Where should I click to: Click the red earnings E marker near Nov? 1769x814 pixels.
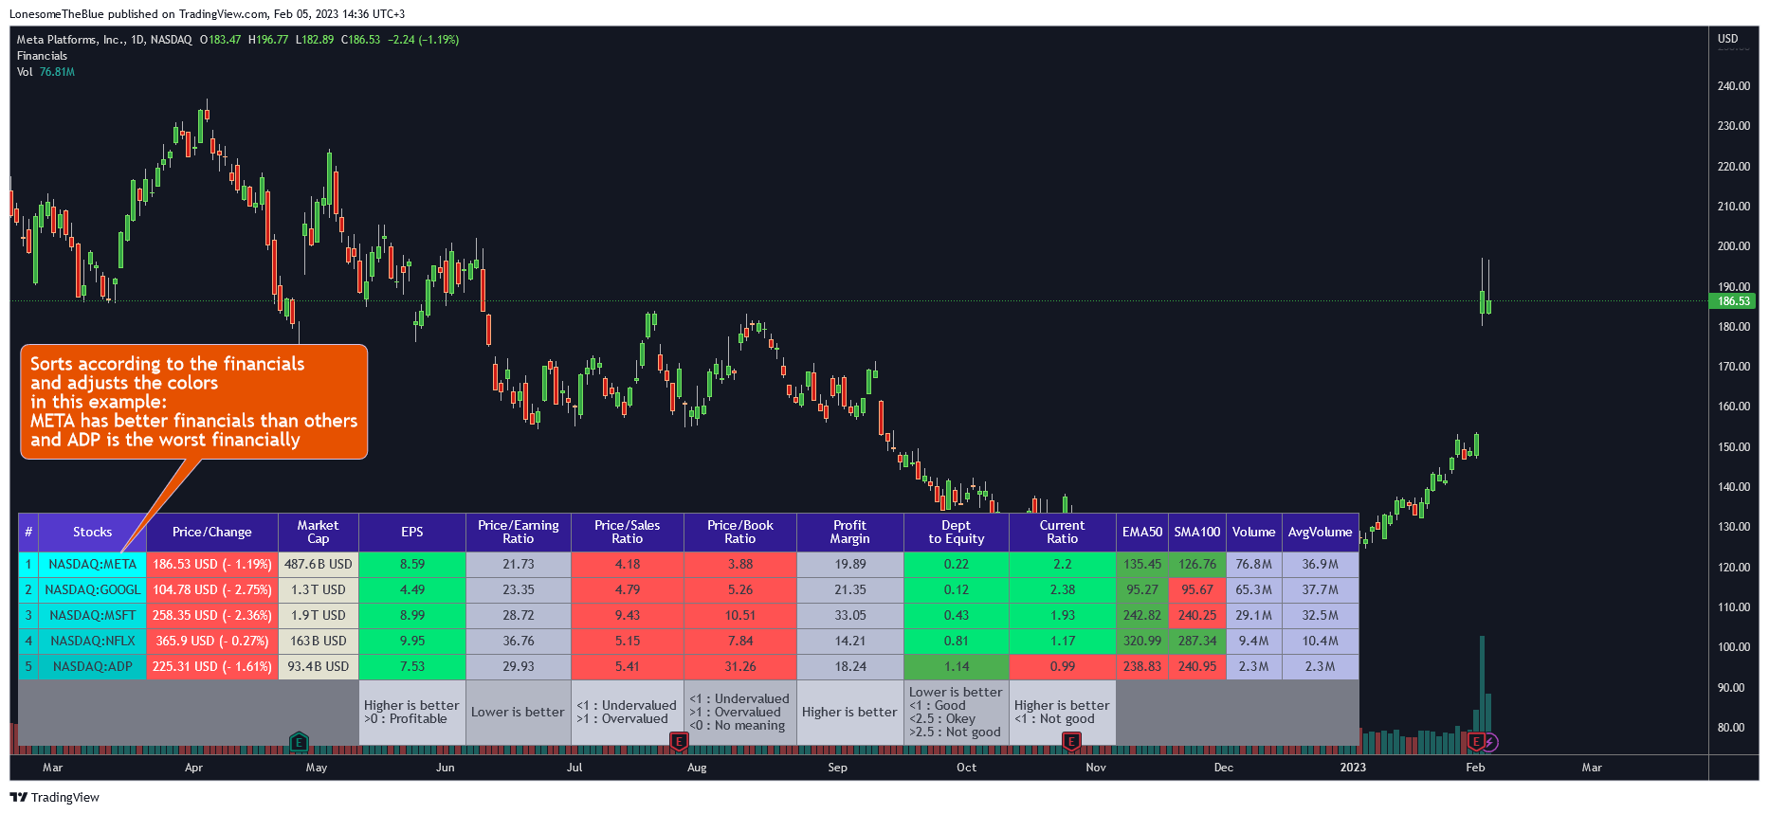point(1071,742)
